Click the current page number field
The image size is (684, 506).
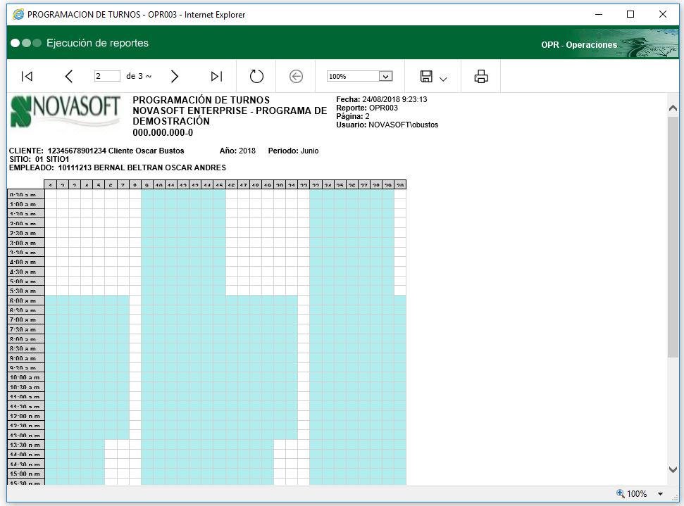(107, 76)
